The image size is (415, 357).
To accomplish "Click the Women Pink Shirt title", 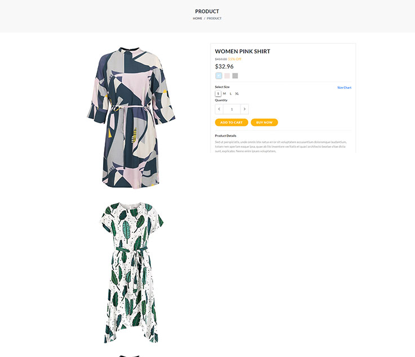I will tap(243, 51).
